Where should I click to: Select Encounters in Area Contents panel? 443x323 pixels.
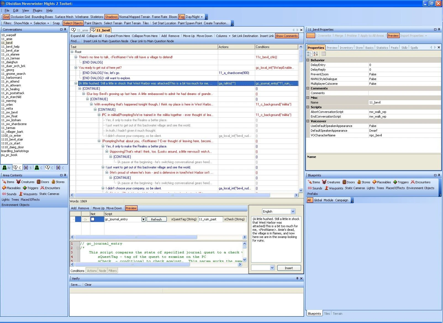tap(50, 188)
